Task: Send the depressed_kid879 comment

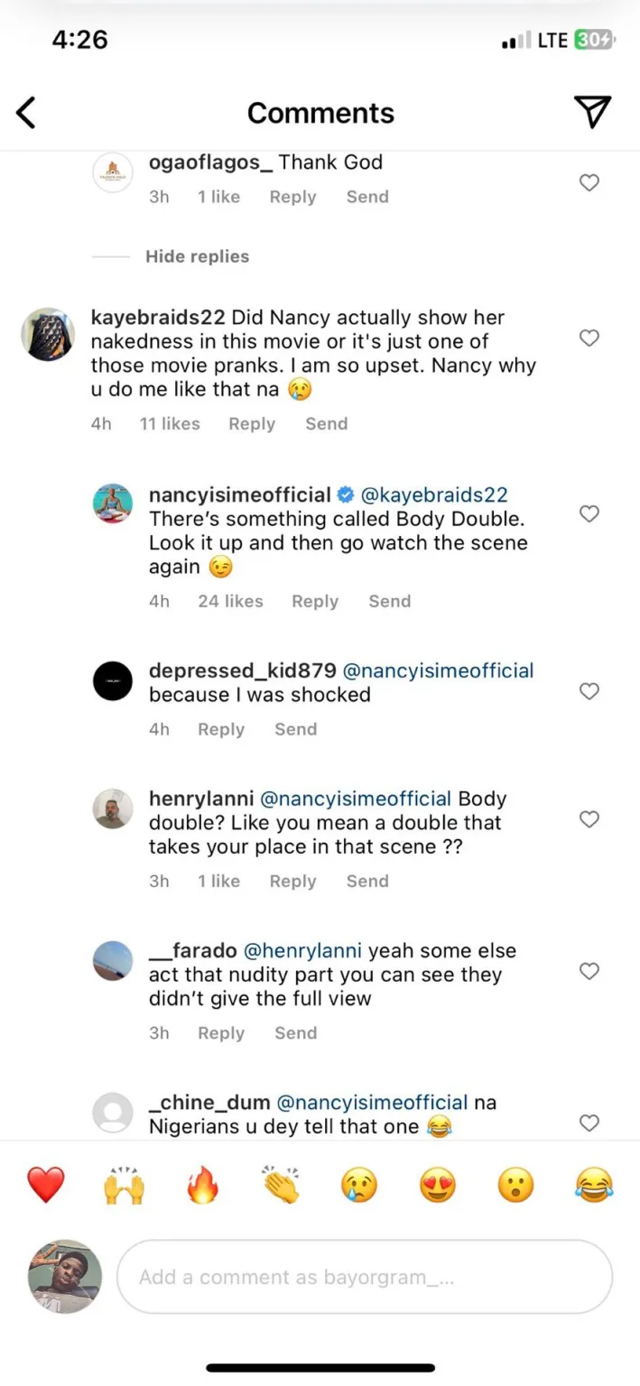Action: tap(296, 729)
